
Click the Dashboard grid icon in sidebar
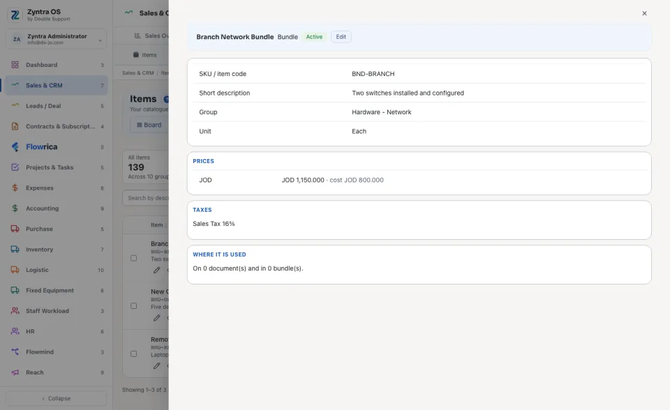click(15, 65)
